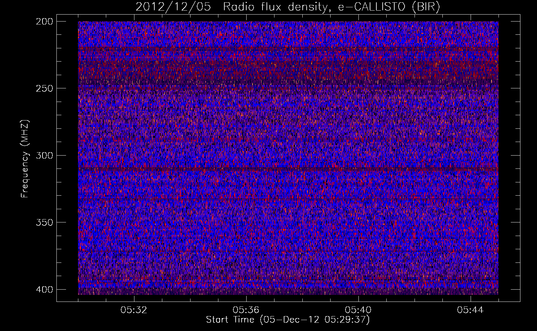Click the 250 frequency tick label
The height and width of the screenshot is (331, 537).
tap(44, 88)
